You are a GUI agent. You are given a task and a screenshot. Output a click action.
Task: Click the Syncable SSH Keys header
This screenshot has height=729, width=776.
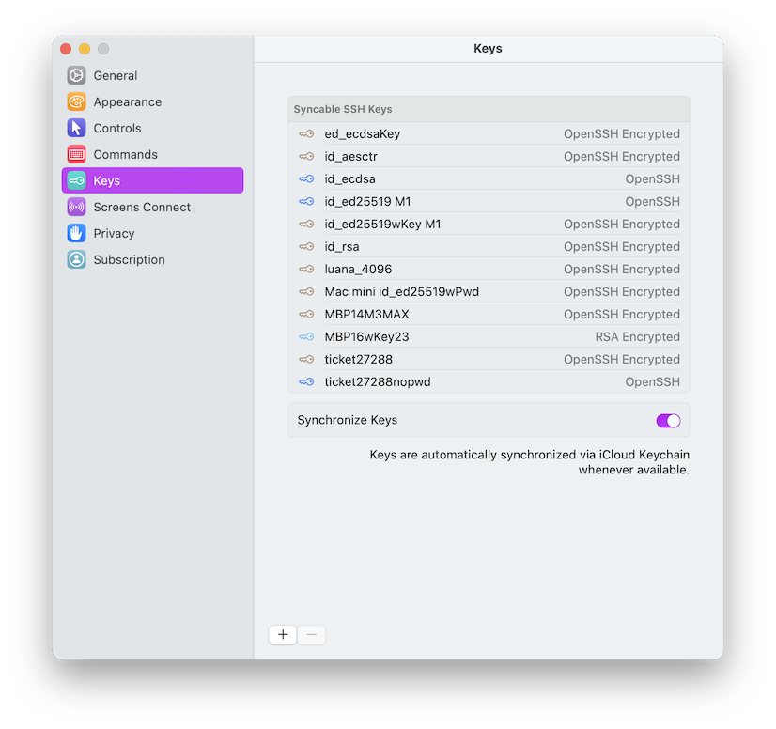(x=343, y=109)
